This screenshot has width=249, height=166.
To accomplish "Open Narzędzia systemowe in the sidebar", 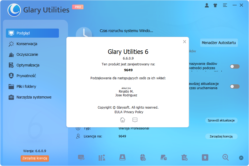I will (32, 97).
